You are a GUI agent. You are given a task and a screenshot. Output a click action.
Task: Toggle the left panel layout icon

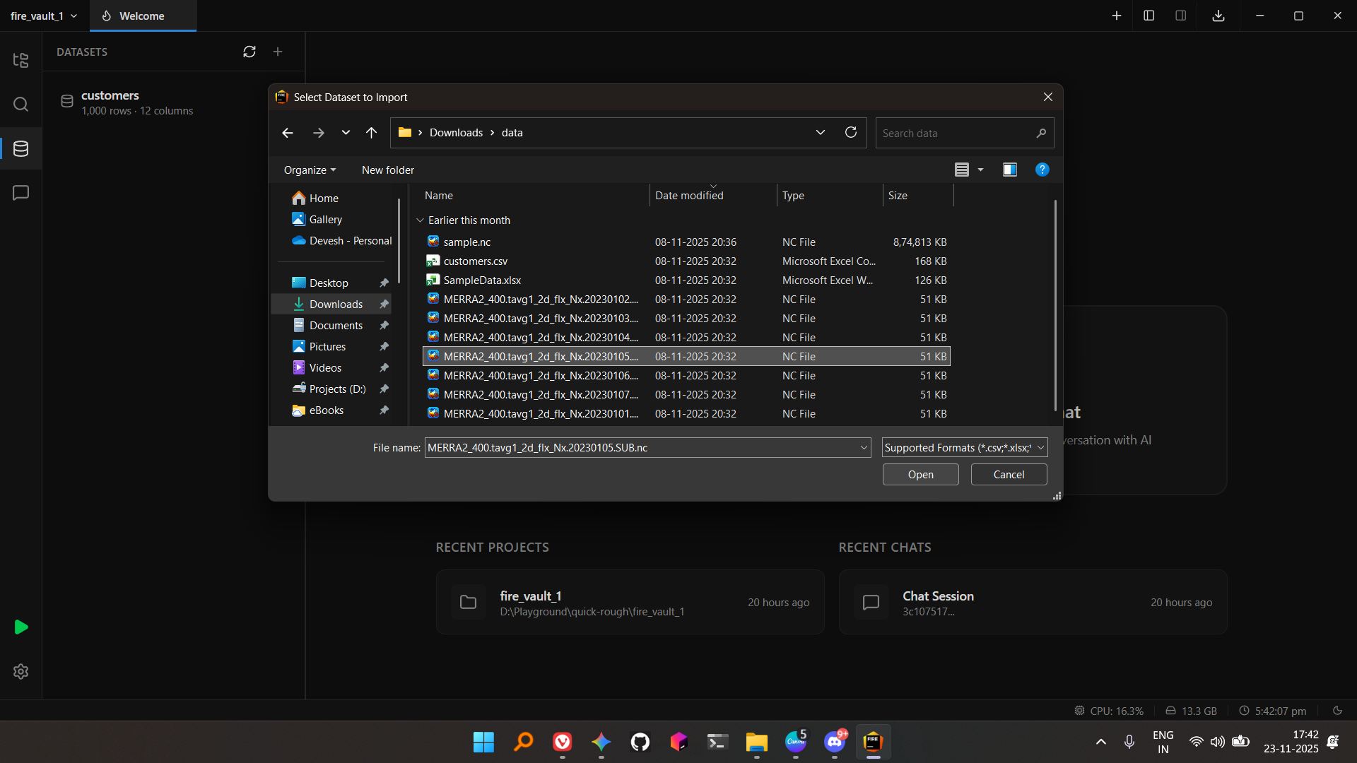[x=1149, y=16]
